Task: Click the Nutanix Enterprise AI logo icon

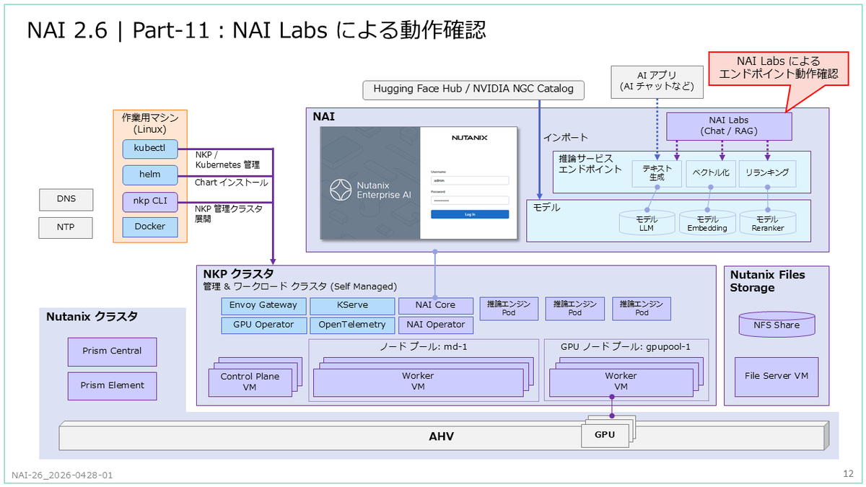Action: 341,190
